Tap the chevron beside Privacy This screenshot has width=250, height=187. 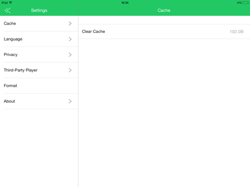[x=70, y=55]
